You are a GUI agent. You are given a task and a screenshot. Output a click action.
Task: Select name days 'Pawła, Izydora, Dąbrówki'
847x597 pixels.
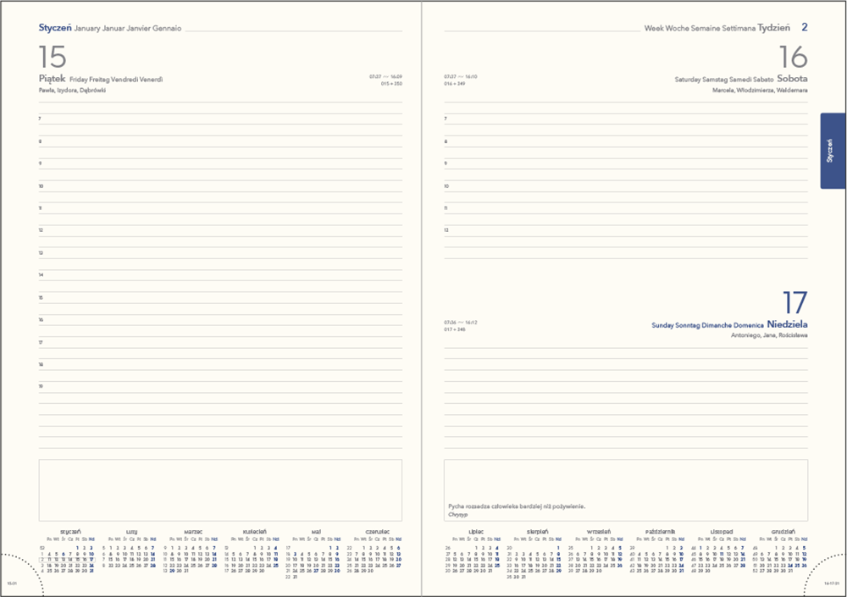72,91
